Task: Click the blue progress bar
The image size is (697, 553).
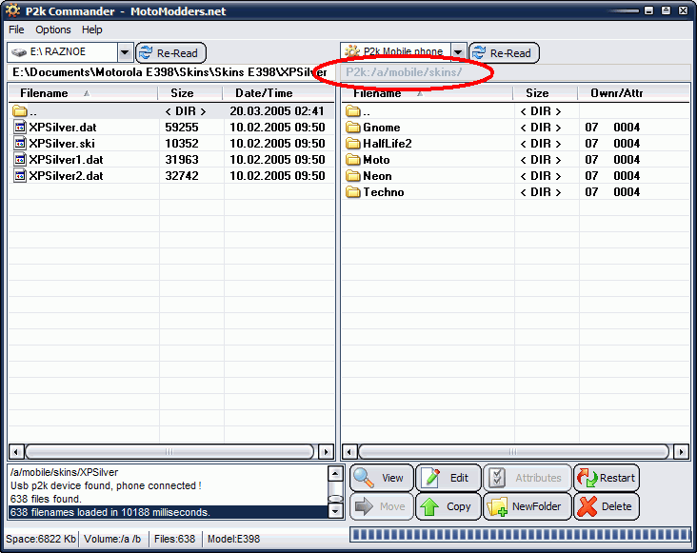Action: click(521, 535)
